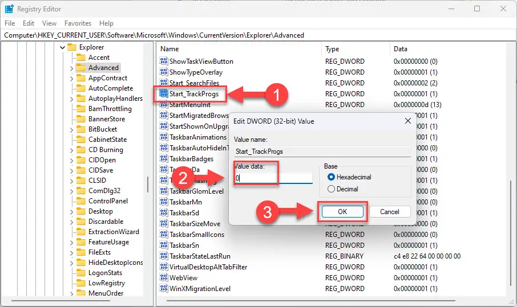This screenshot has width=517, height=307.
Task: Click the TaskbarAnimations value icon
Action: (164, 137)
